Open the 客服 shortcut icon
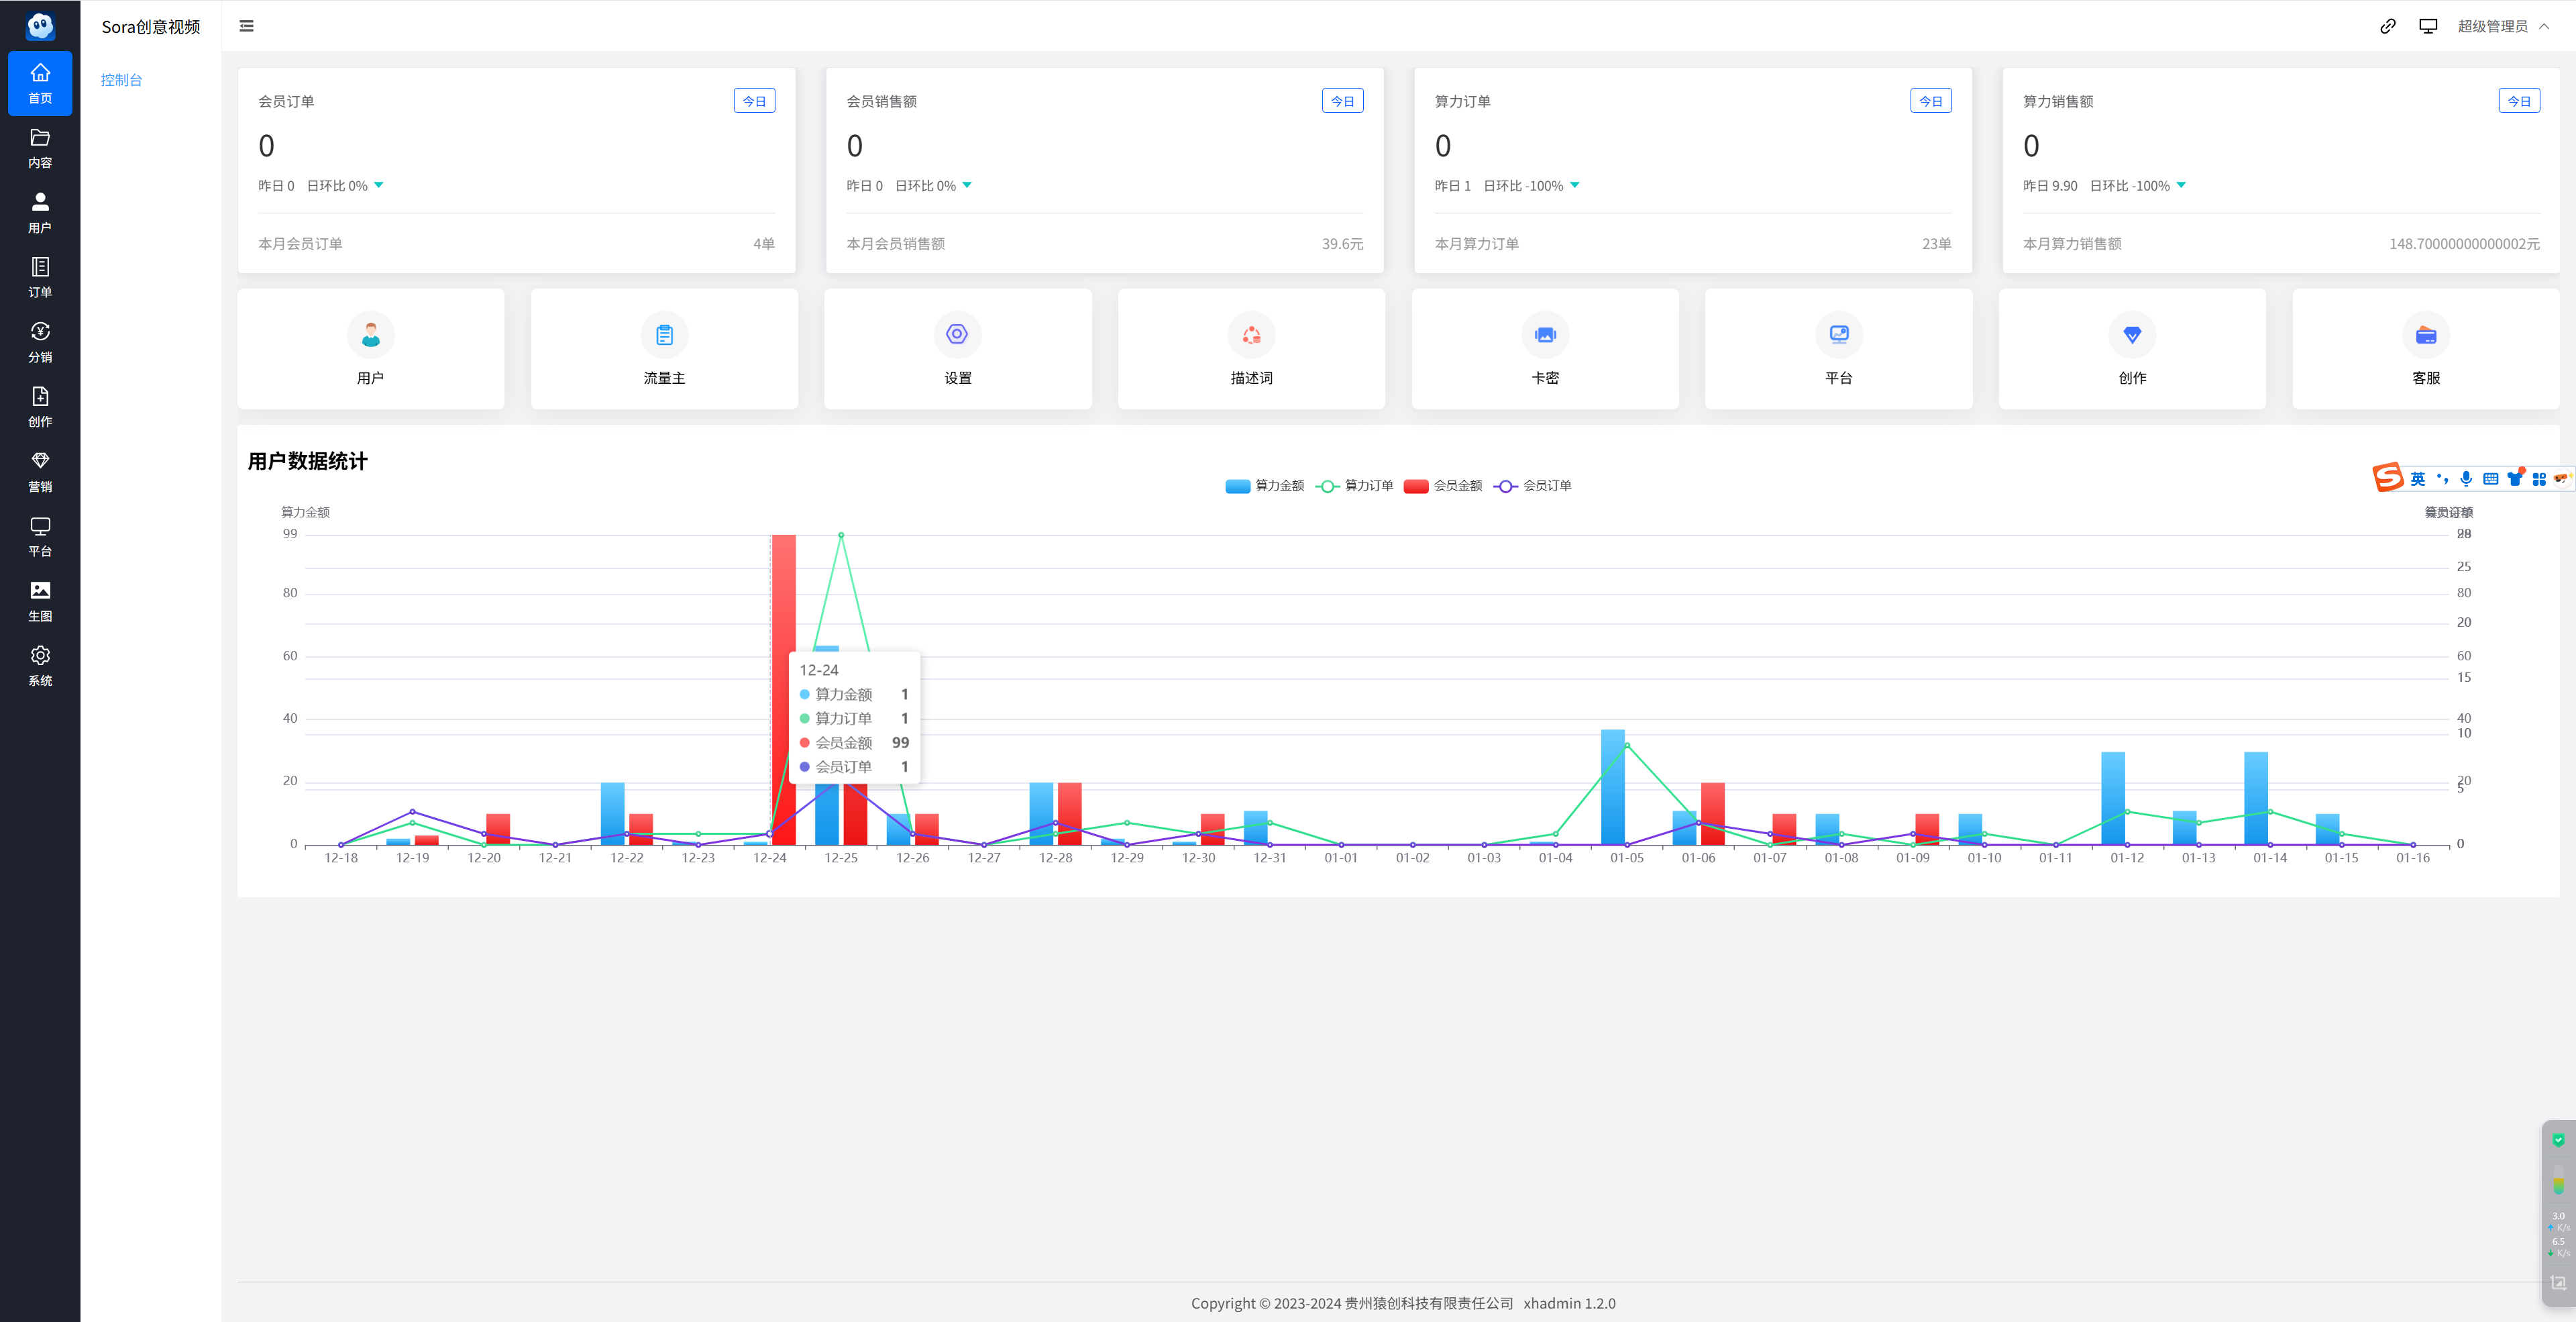2576x1322 pixels. (2425, 335)
